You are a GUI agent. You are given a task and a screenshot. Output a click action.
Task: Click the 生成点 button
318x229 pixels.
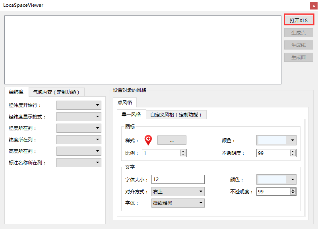tap(299, 33)
